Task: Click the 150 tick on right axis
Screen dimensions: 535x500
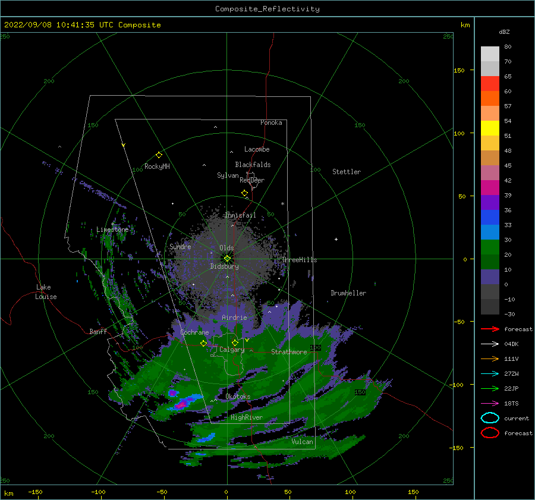Action: coord(459,70)
